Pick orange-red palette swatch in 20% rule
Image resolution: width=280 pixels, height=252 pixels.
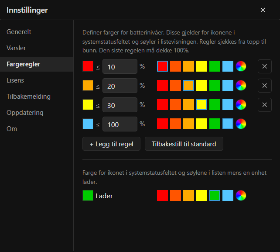pos(175,86)
